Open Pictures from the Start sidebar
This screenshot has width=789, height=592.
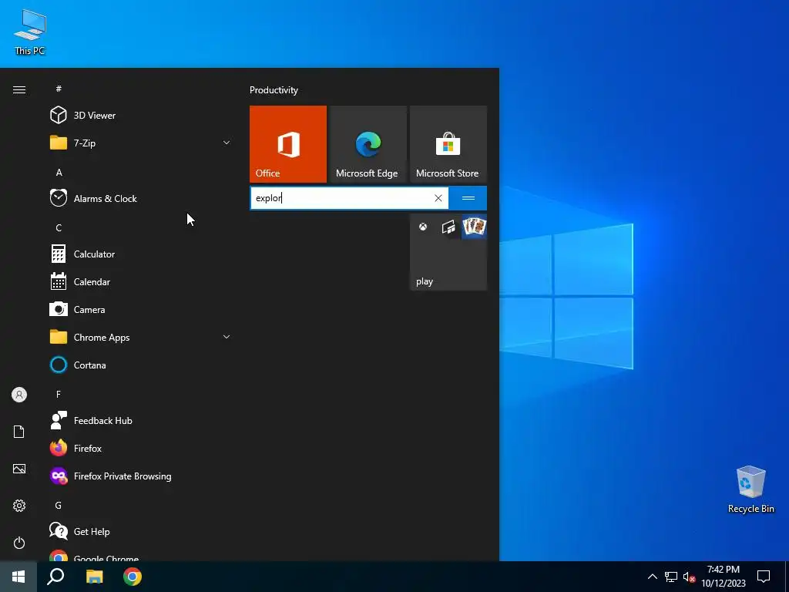coord(19,469)
